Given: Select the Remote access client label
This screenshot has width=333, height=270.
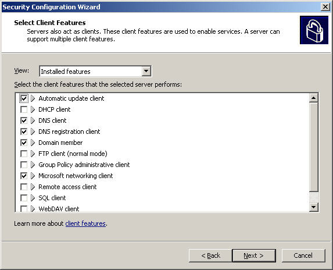Looking at the screenshot, I should point(67,187).
